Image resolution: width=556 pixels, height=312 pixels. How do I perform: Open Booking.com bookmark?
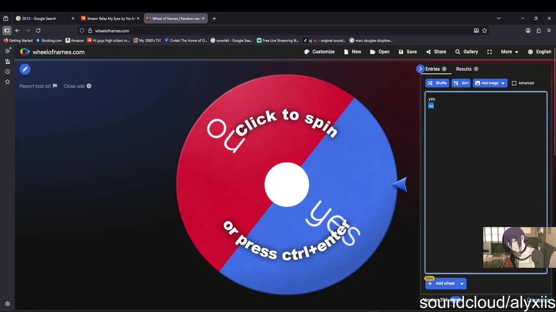click(x=49, y=41)
